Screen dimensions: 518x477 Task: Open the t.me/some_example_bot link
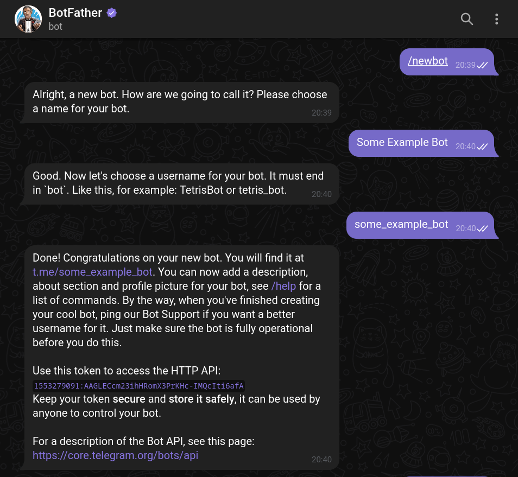92,272
